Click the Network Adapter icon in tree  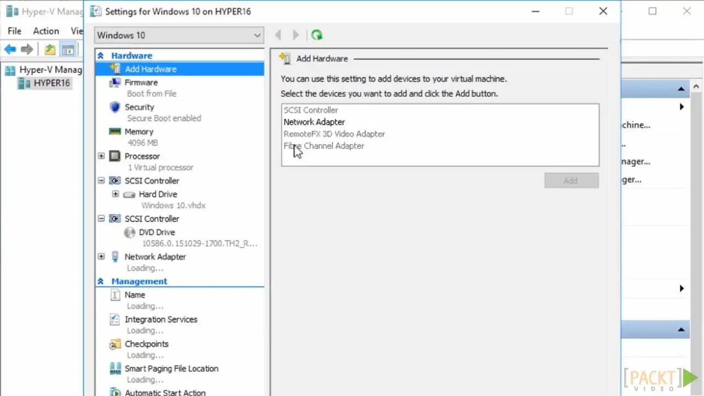coord(115,256)
